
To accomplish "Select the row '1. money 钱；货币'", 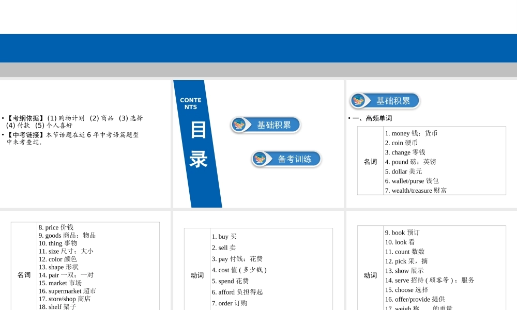I will click(x=411, y=133).
